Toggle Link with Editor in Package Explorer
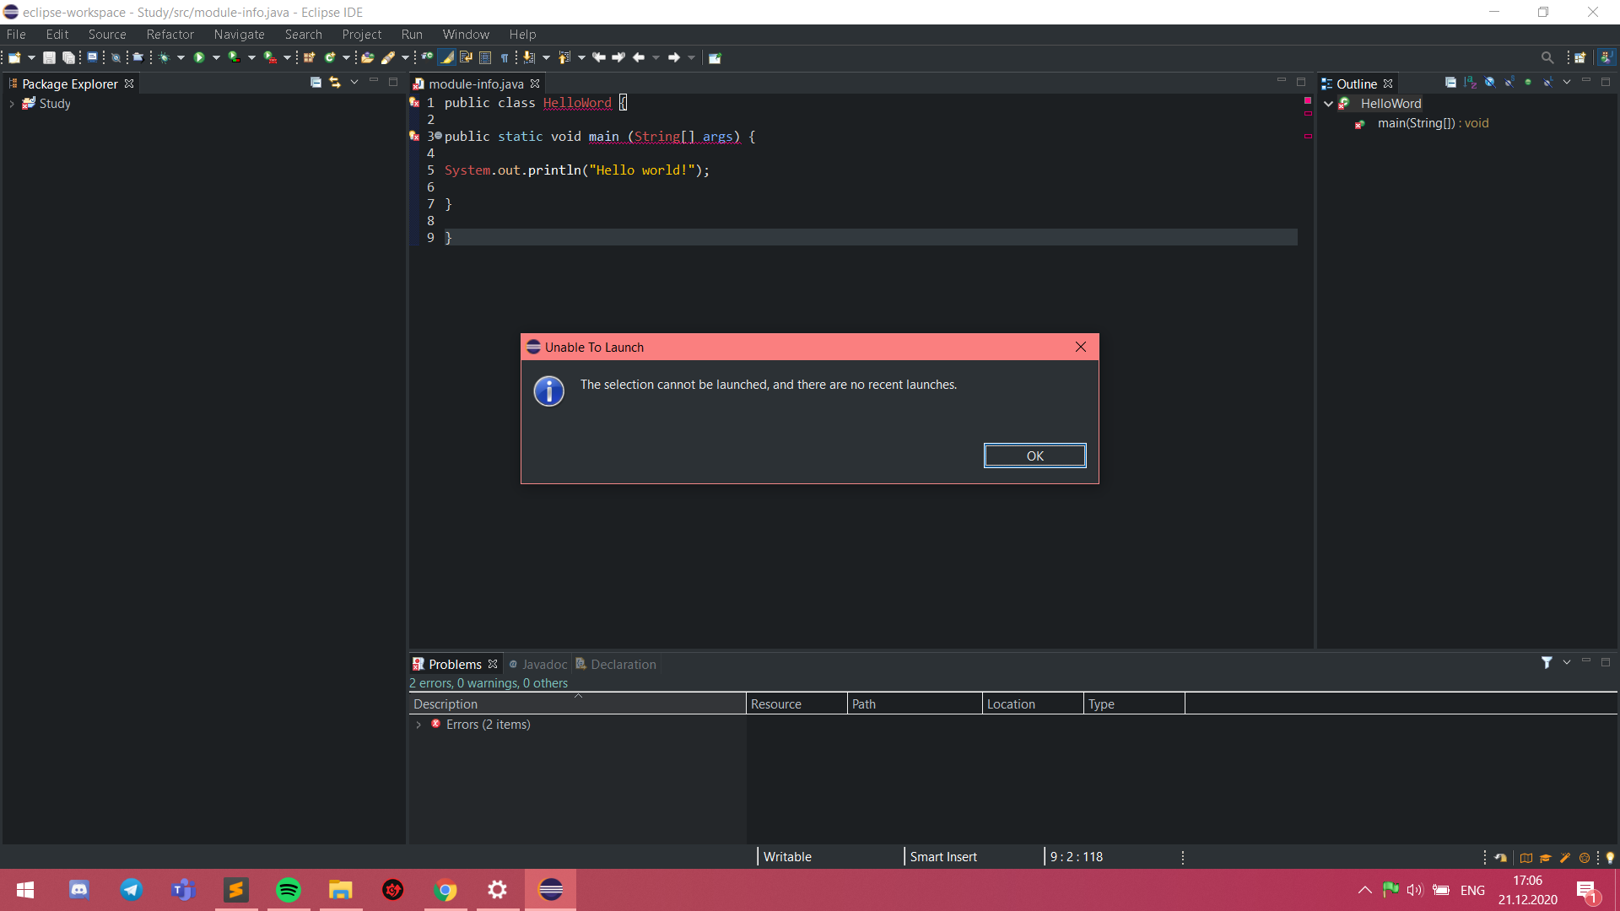This screenshot has height=911, width=1620. pyautogui.click(x=335, y=83)
